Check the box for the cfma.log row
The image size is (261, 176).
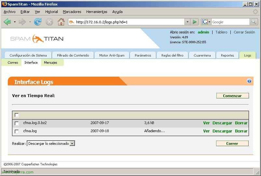point(17,131)
